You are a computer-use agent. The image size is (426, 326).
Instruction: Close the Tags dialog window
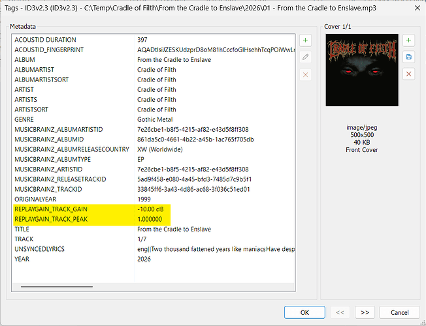point(418,8)
